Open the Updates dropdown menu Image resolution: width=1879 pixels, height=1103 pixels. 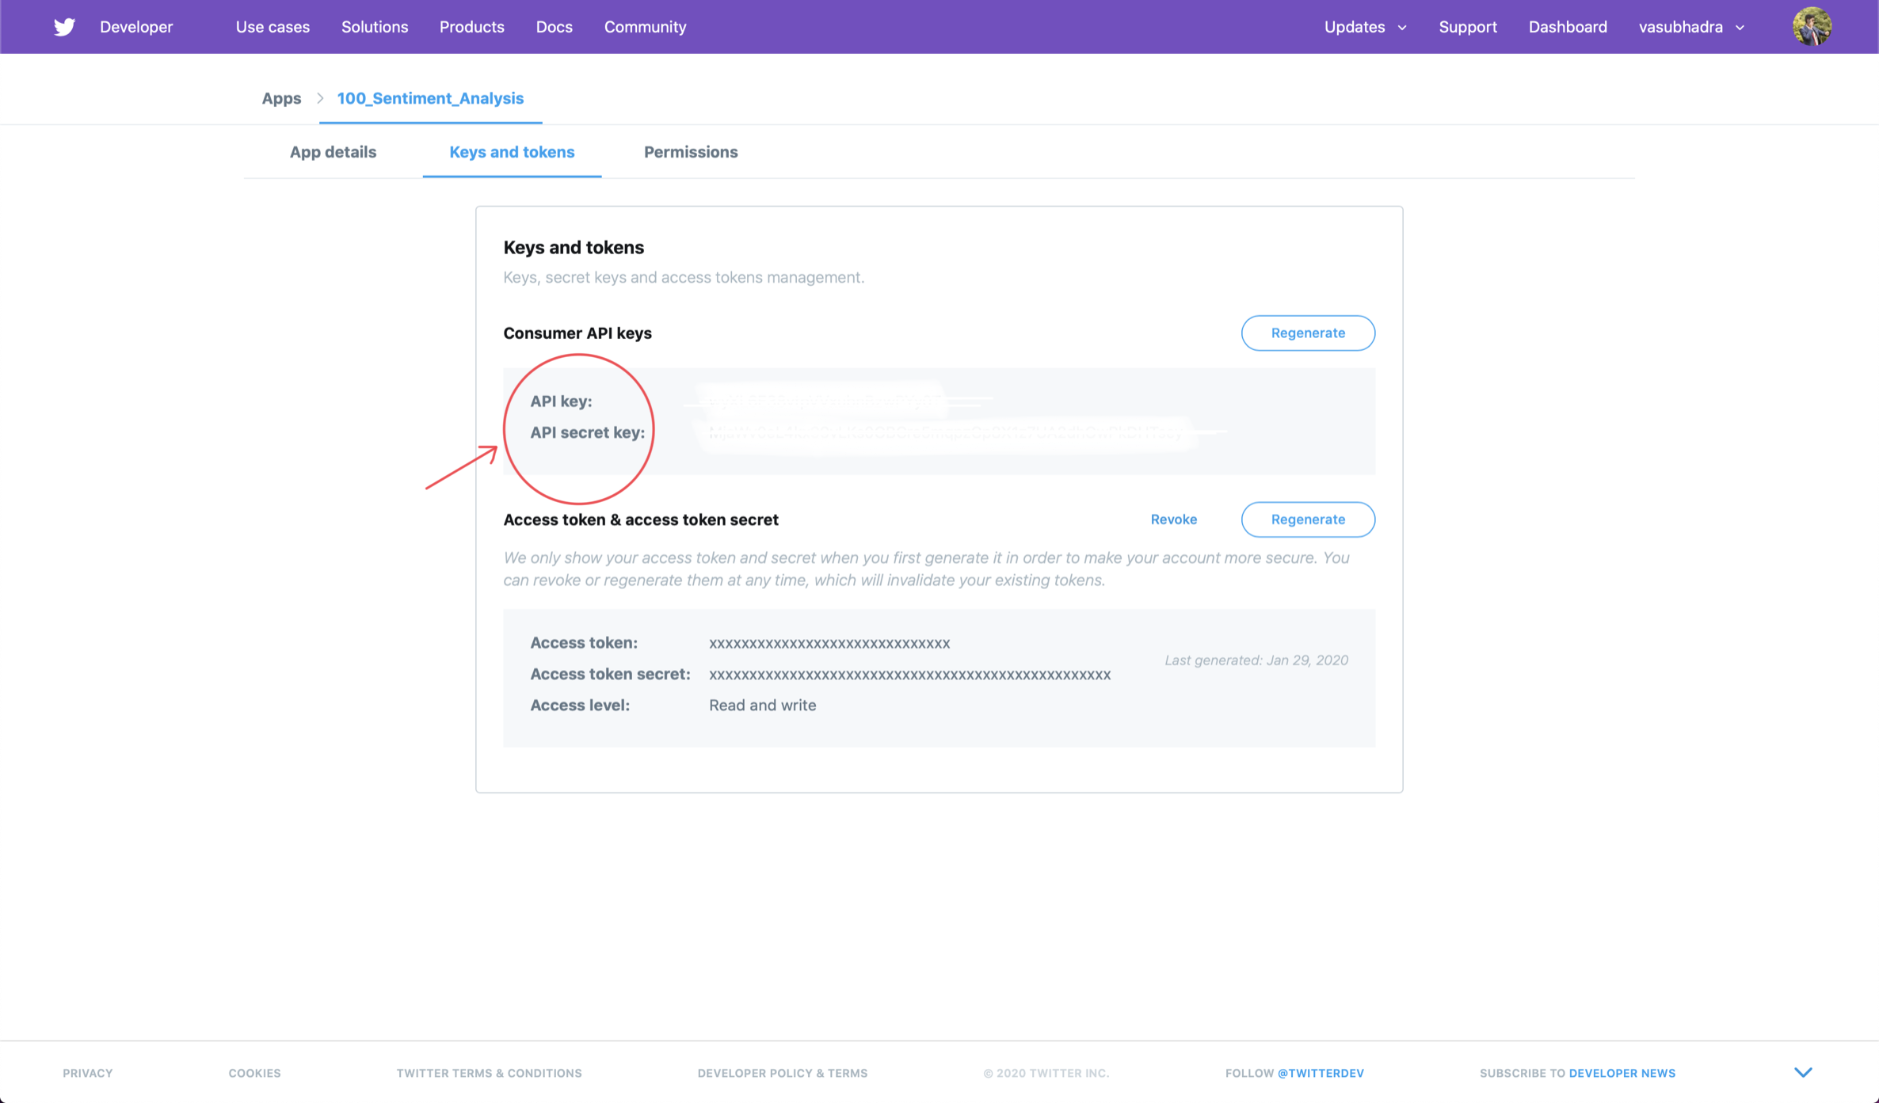point(1365,27)
